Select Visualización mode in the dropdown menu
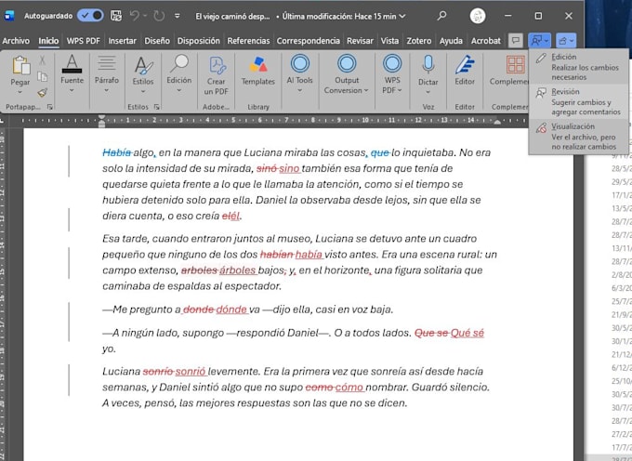 pyautogui.click(x=578, y=137)
